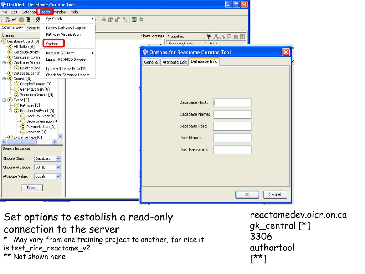
Task: Click the binoculars search toolbar icon
Action: click(37, 20)
